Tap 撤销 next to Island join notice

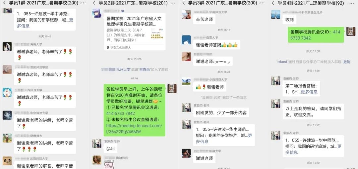pyautogui.click(x=347, y=62)
